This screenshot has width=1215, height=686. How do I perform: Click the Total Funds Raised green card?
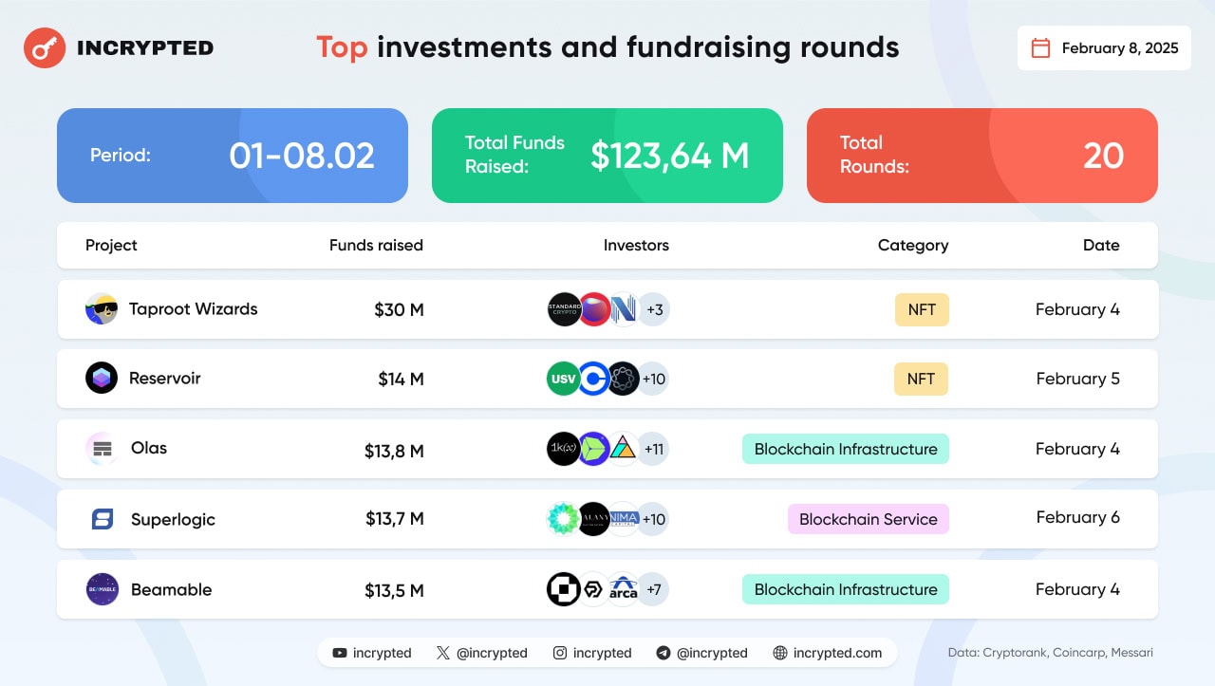tap(607, 156)
